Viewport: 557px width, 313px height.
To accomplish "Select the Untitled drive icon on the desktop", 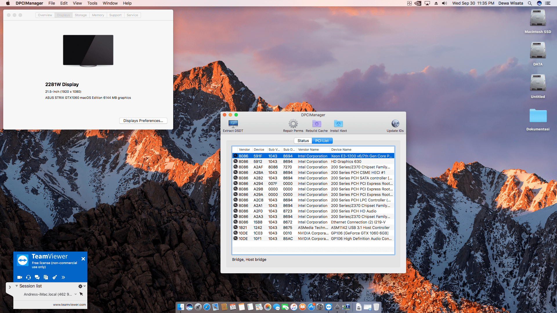I will pos(538,83).
